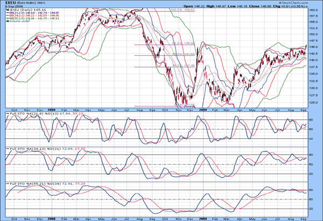Screen dimensions: 323x221
Task: Click the Close 145.66 value in header
Action: (x=262, y=6)
